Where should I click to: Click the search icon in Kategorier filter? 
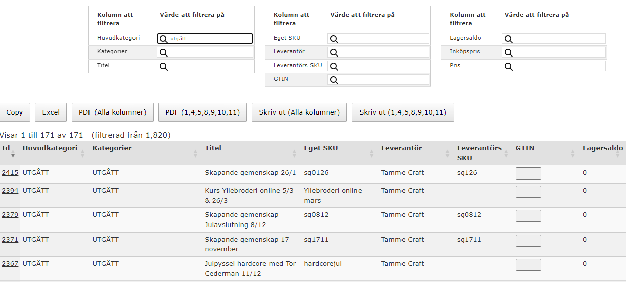[163, 52]
